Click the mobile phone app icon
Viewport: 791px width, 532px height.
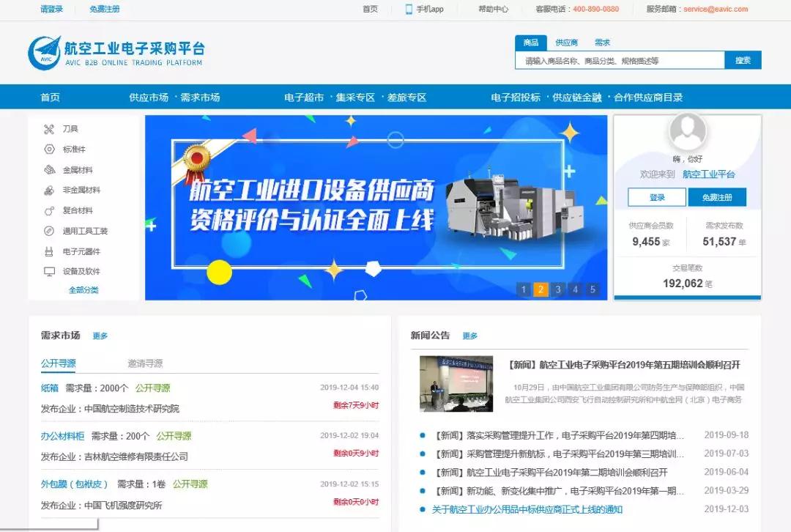coord(409,9)
